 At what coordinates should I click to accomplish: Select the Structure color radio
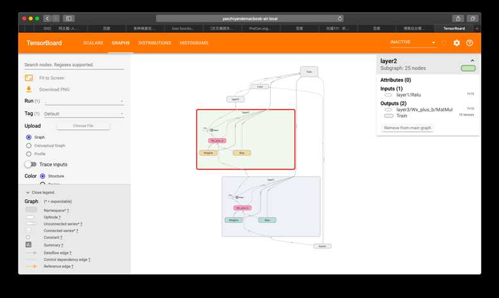point(42,176)
